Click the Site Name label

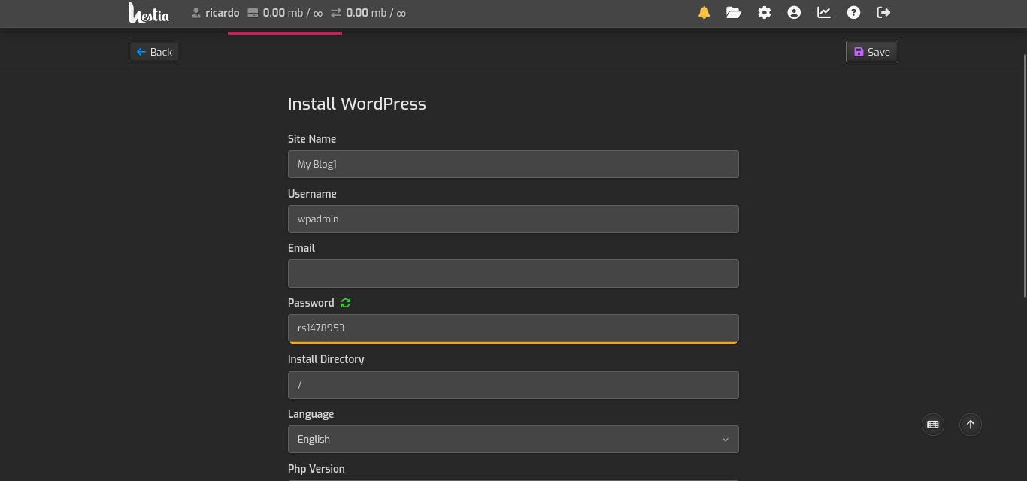312,139
